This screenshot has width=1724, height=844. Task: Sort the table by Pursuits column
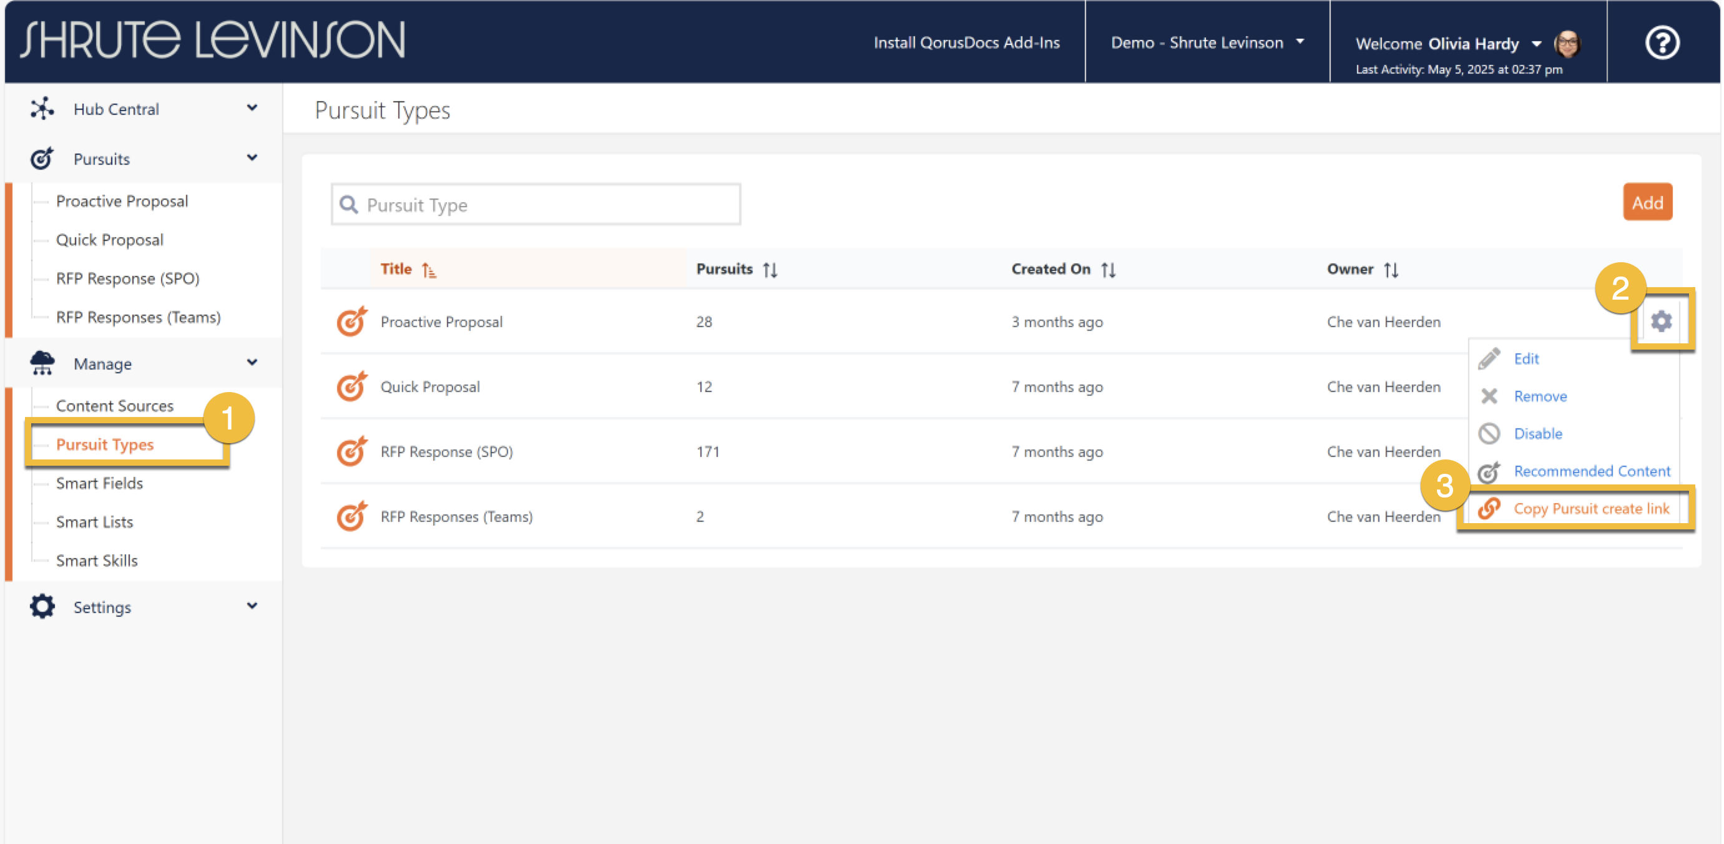770,270
